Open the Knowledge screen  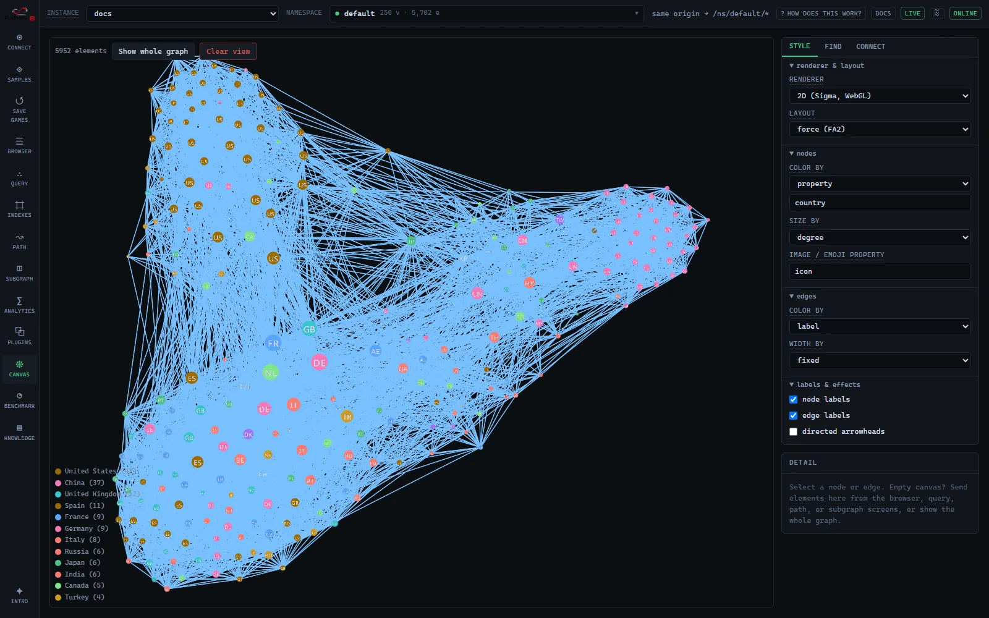point(19,433)
